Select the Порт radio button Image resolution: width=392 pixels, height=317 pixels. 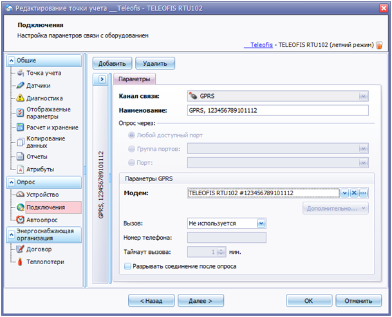(x=131, y=163)
